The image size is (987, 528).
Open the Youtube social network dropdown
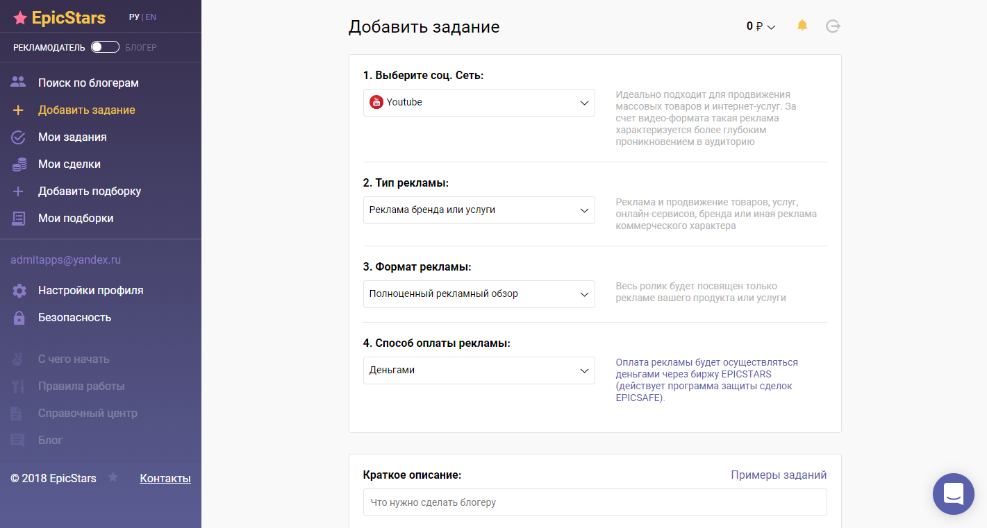[x=479, y=103]
